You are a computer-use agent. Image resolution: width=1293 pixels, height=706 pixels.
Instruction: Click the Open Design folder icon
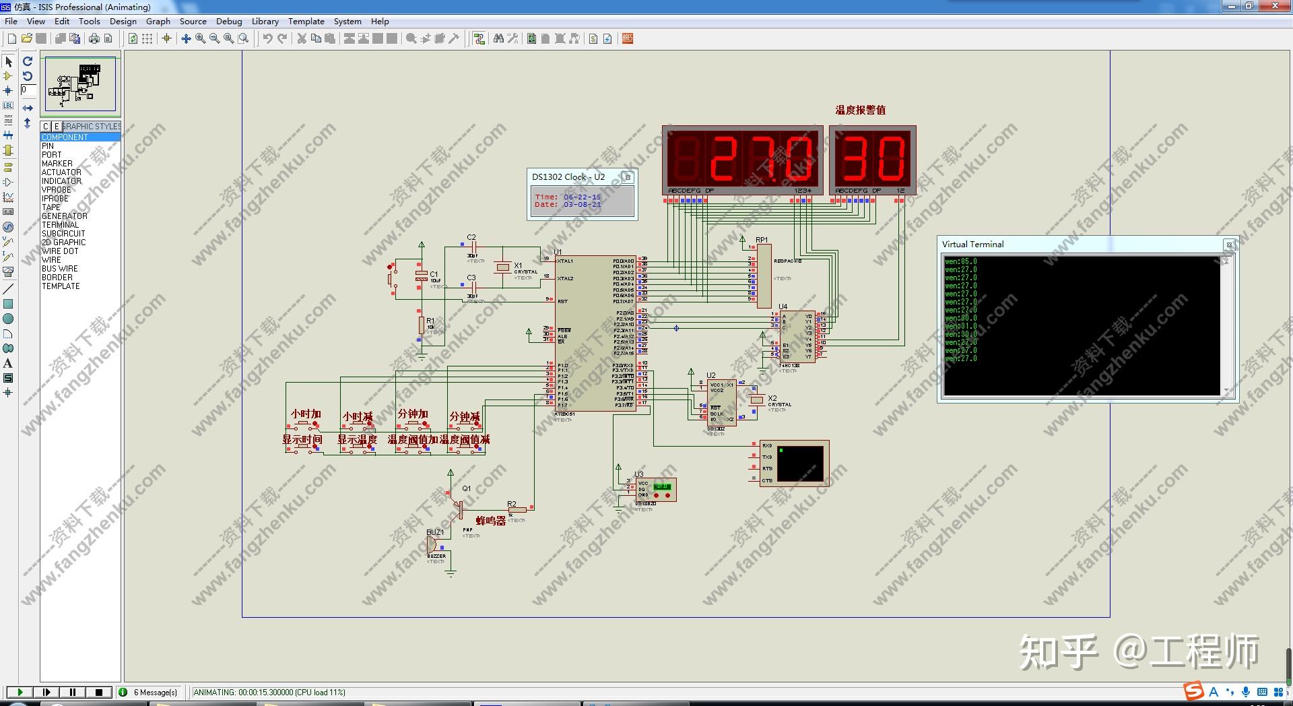26,38
